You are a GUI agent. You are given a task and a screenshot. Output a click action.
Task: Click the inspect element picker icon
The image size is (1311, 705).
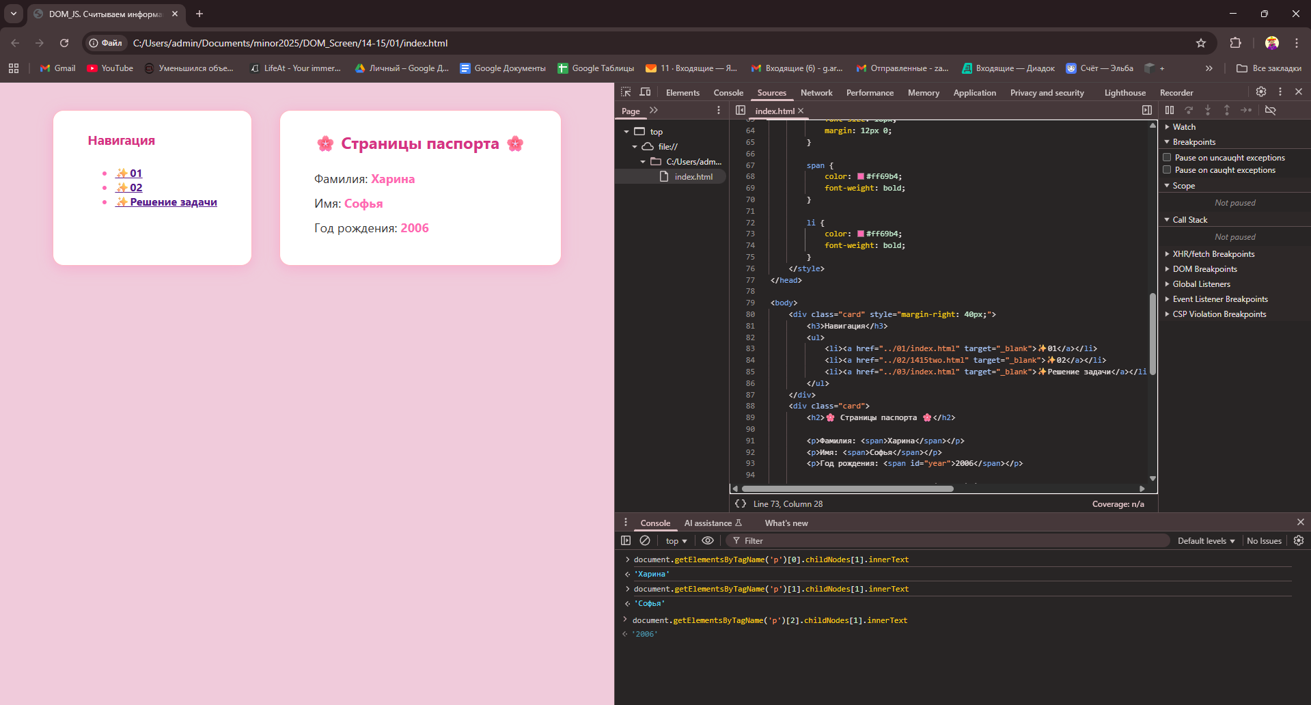(626, 92)
